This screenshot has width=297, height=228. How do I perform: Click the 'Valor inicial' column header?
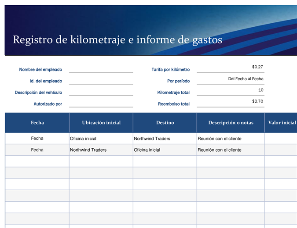[x=281, y=123]
